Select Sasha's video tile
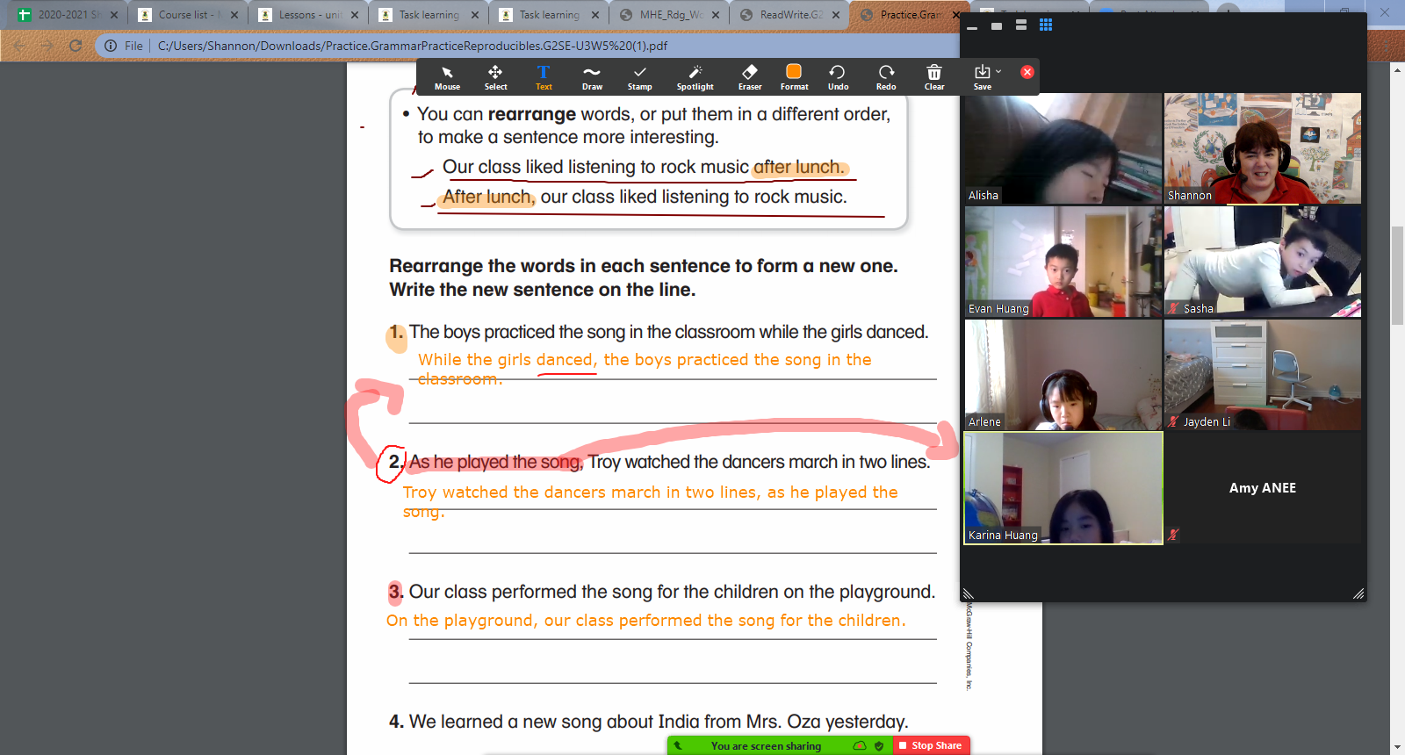The height and width of the screenshot is (755, 1405). point(1263,262)
